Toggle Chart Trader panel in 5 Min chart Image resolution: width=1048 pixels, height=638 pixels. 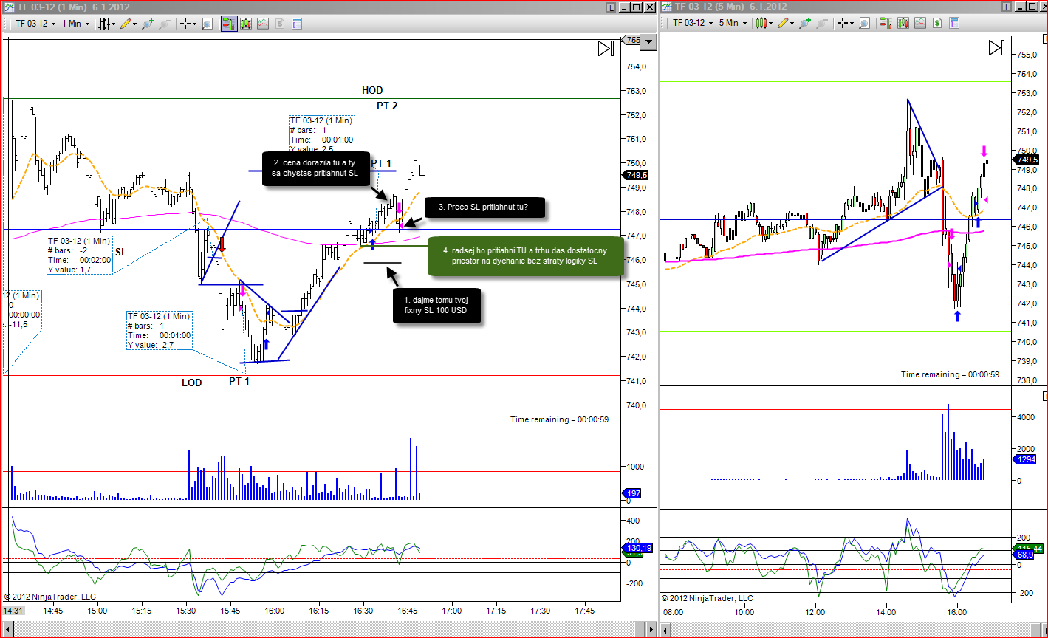(x=886, y=24)
